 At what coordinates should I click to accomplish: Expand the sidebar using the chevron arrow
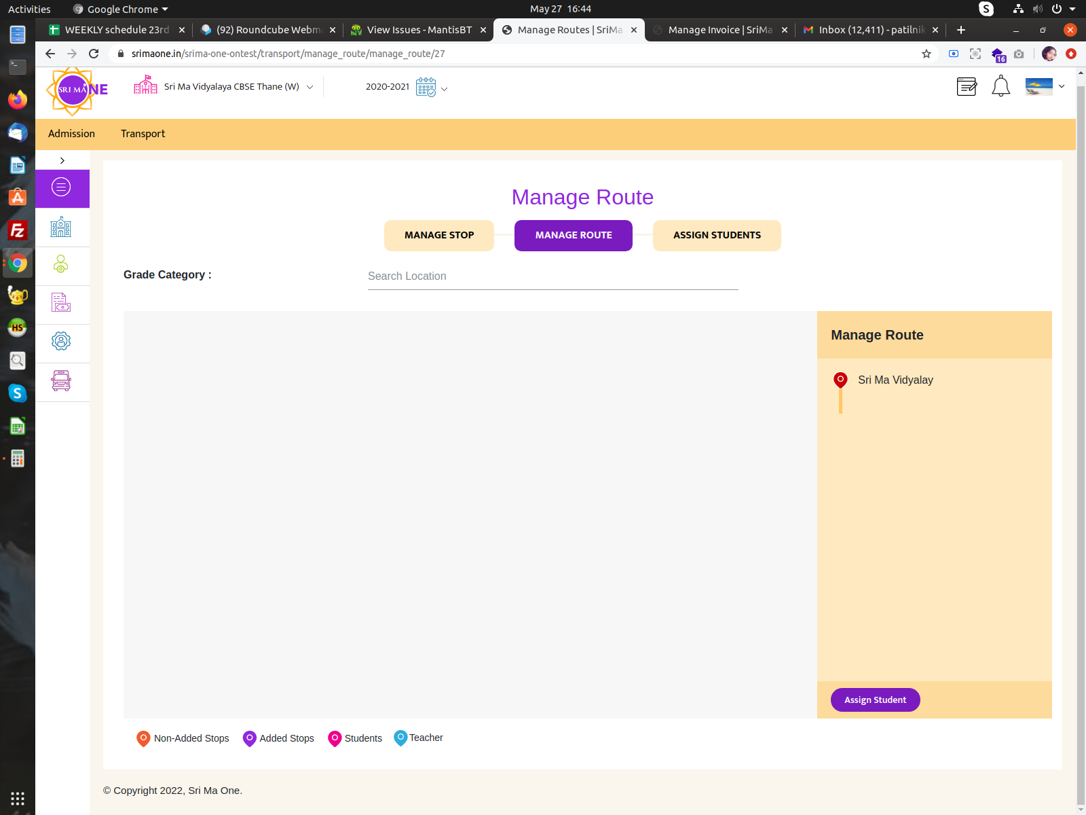click(x=62, y=160)
